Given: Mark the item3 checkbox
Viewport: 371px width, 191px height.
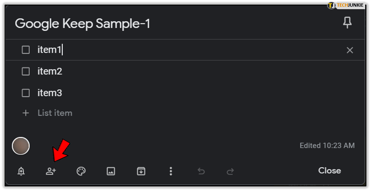Looking at the screenshot, I should pos(26,93).
